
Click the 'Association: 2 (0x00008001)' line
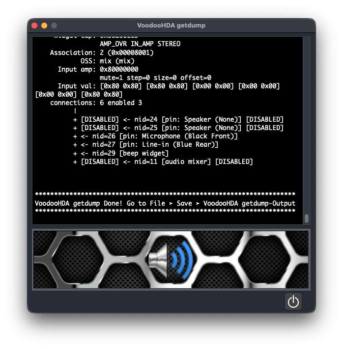pos(102,53)
